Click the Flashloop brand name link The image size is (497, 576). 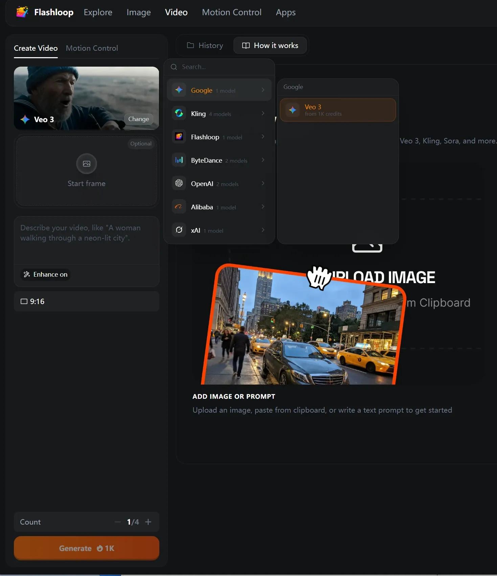[x=54, y=13]
